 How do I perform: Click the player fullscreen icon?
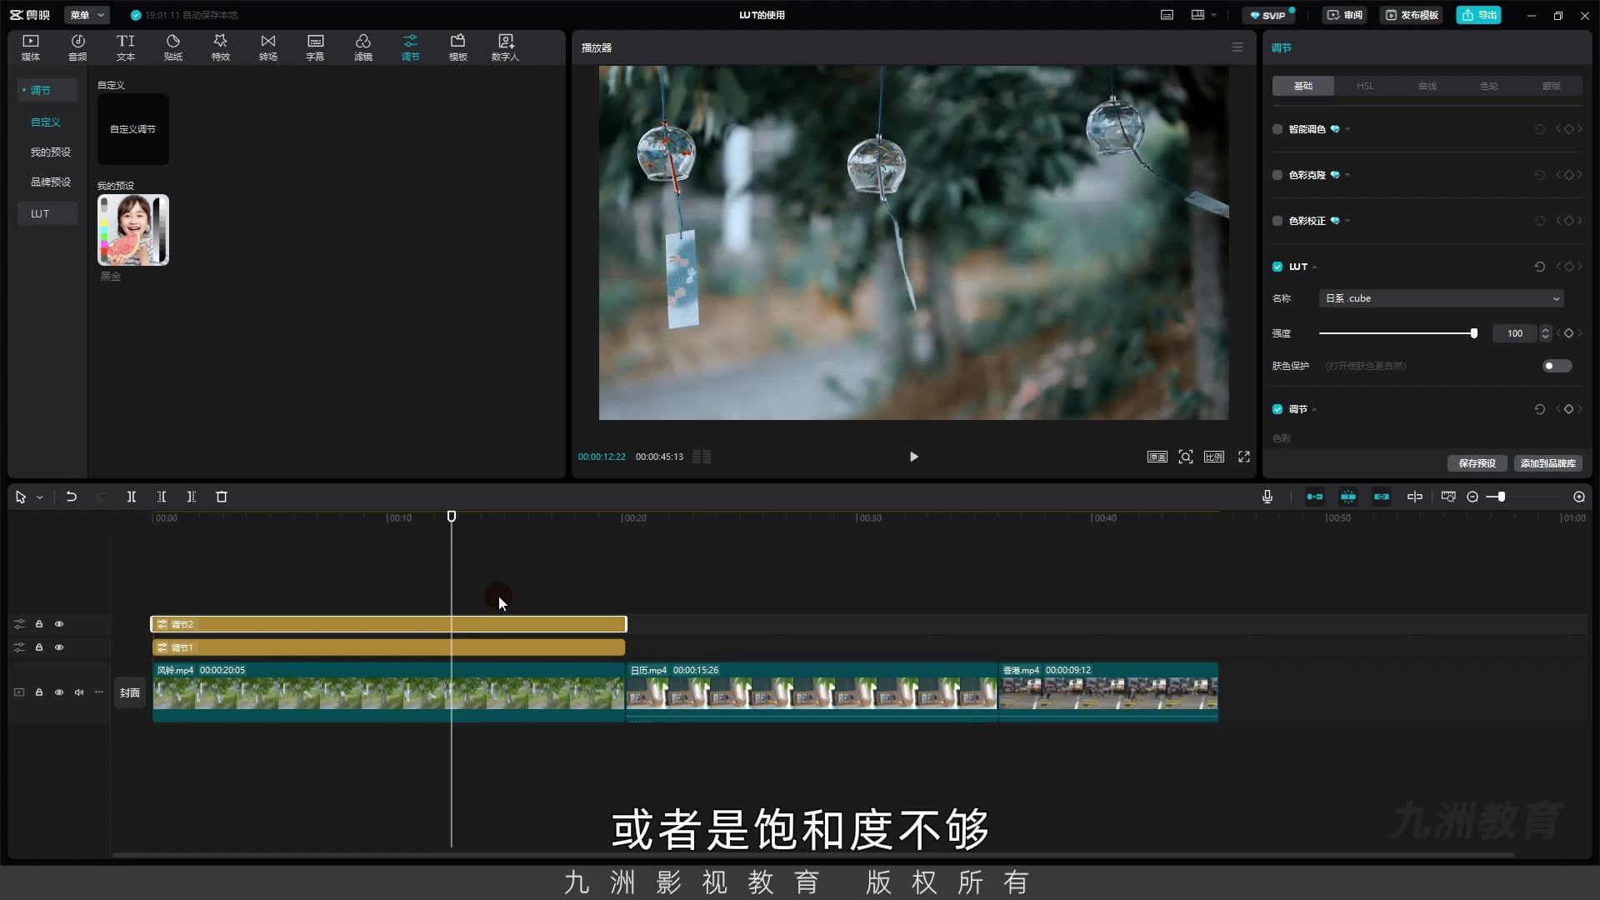click(1244, 457)
